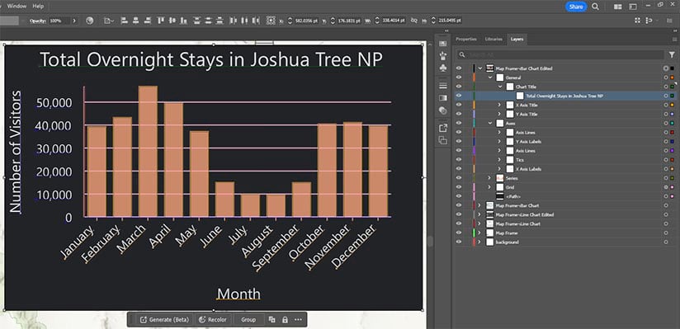Hide the background layer with its eye icon
Screen dimensions: 680x329
click(x=459, y=242)
